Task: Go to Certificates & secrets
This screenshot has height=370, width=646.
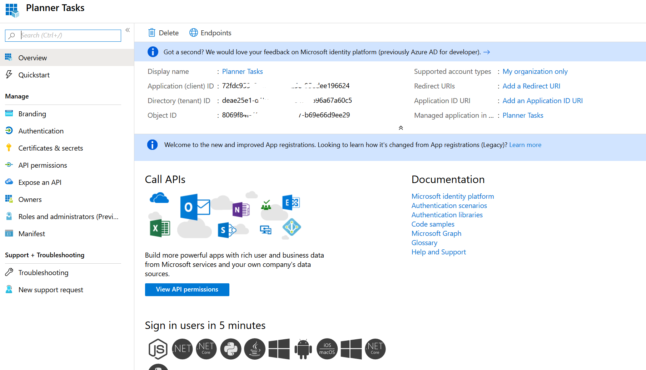Action: click(x=50, y=148)
